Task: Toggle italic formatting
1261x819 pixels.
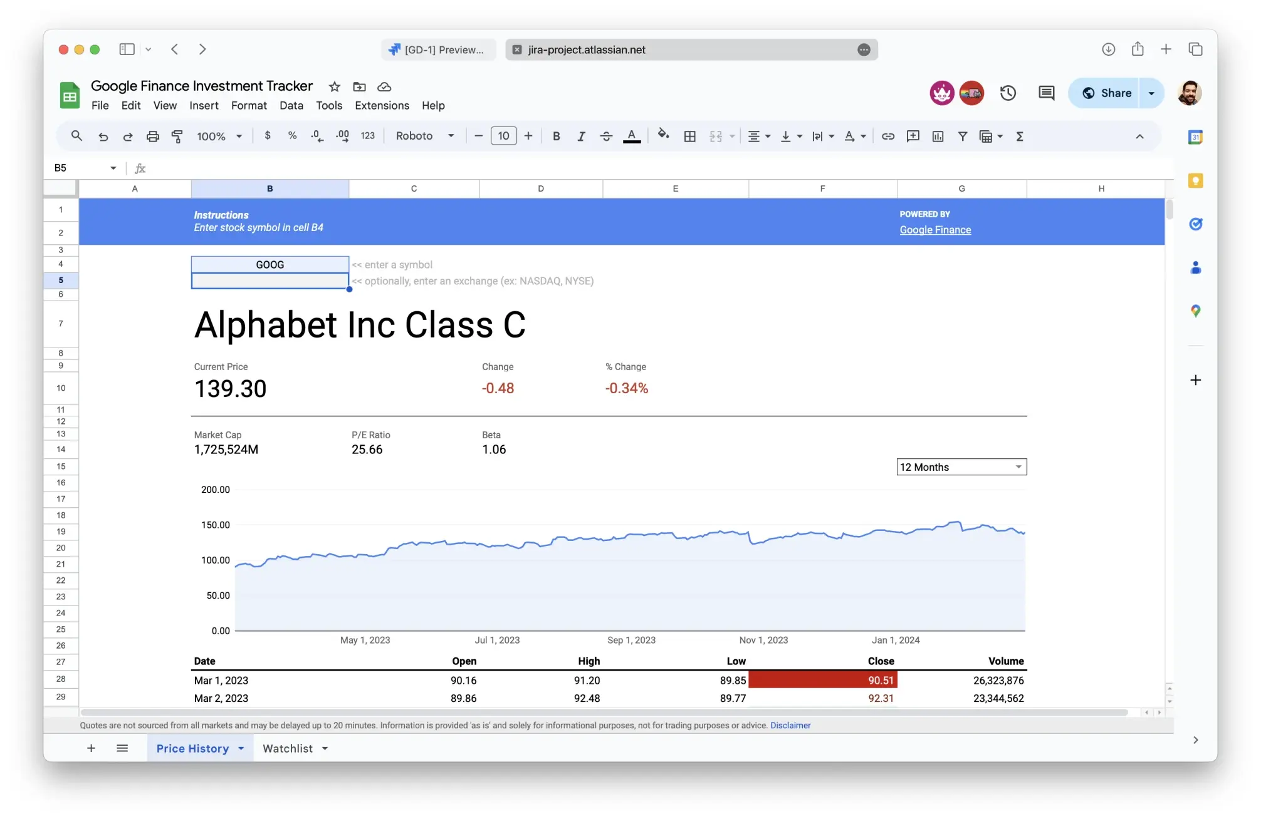Action: [x=581, y=136]
